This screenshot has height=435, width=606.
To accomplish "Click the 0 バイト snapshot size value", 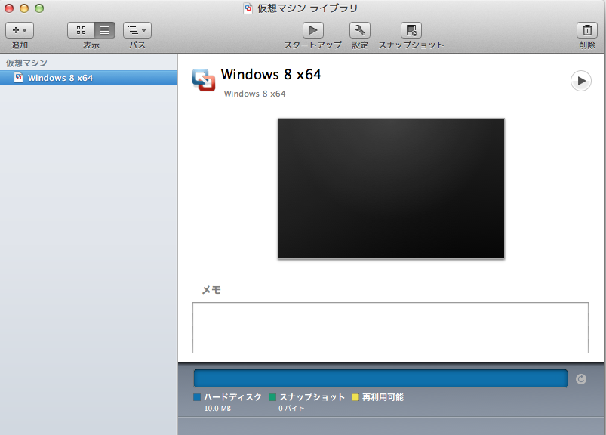I will [x=291, y=409].
